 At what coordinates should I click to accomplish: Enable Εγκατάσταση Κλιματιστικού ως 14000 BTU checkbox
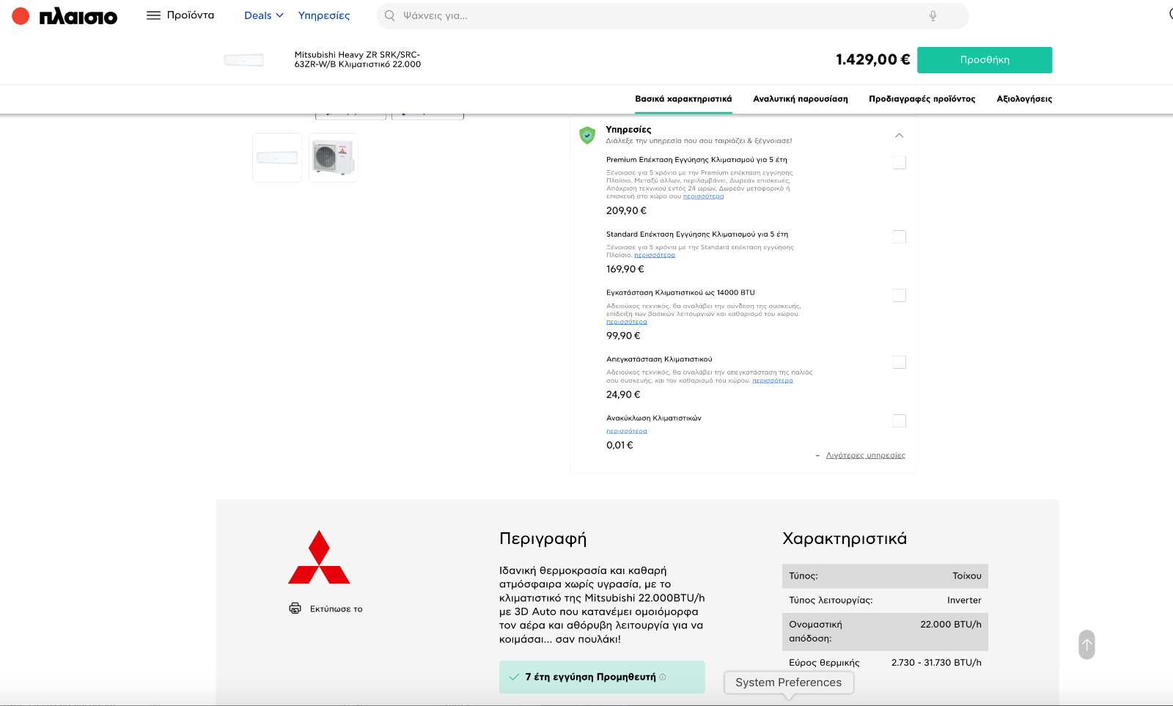899,295
